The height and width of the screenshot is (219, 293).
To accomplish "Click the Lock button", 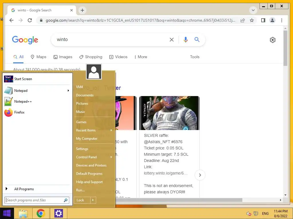I will (x=82, y=200).
